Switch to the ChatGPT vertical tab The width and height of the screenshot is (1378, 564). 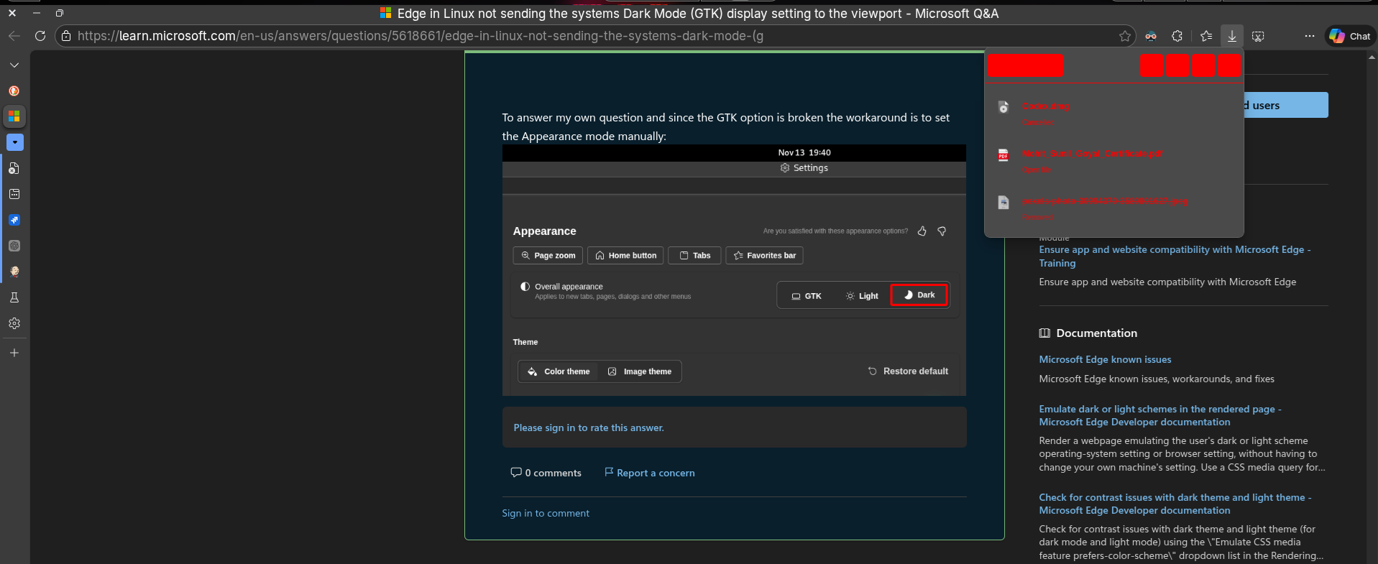(14, 246)
